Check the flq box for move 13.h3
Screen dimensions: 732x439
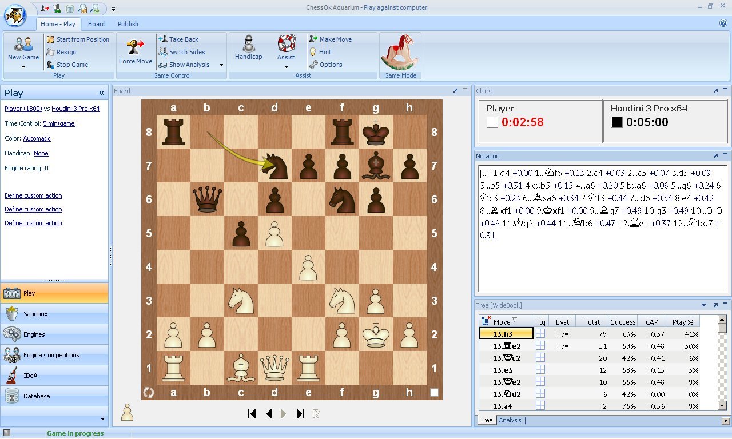click(540, 333)
